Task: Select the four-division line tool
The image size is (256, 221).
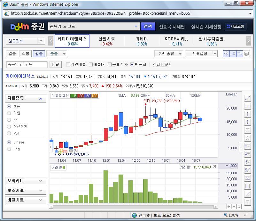Action: pyautogui.click(x=247, y=154)
